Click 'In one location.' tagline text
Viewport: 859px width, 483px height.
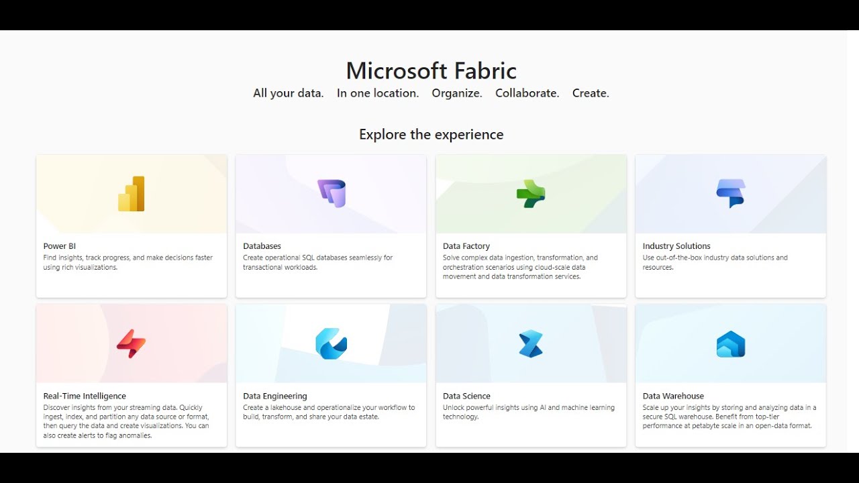click(378, 93)
